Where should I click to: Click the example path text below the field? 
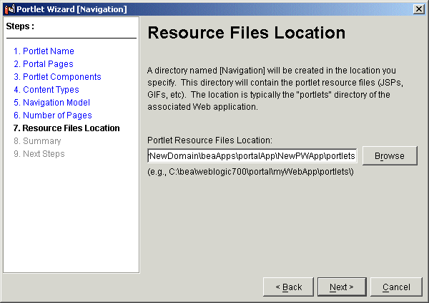coord(250,172)
